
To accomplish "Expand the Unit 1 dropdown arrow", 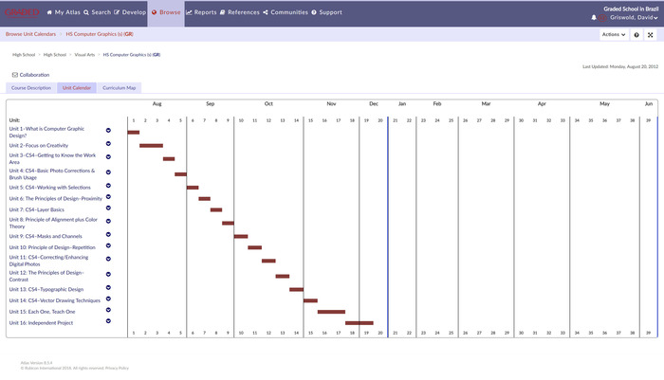I will (x=108, y=131).
